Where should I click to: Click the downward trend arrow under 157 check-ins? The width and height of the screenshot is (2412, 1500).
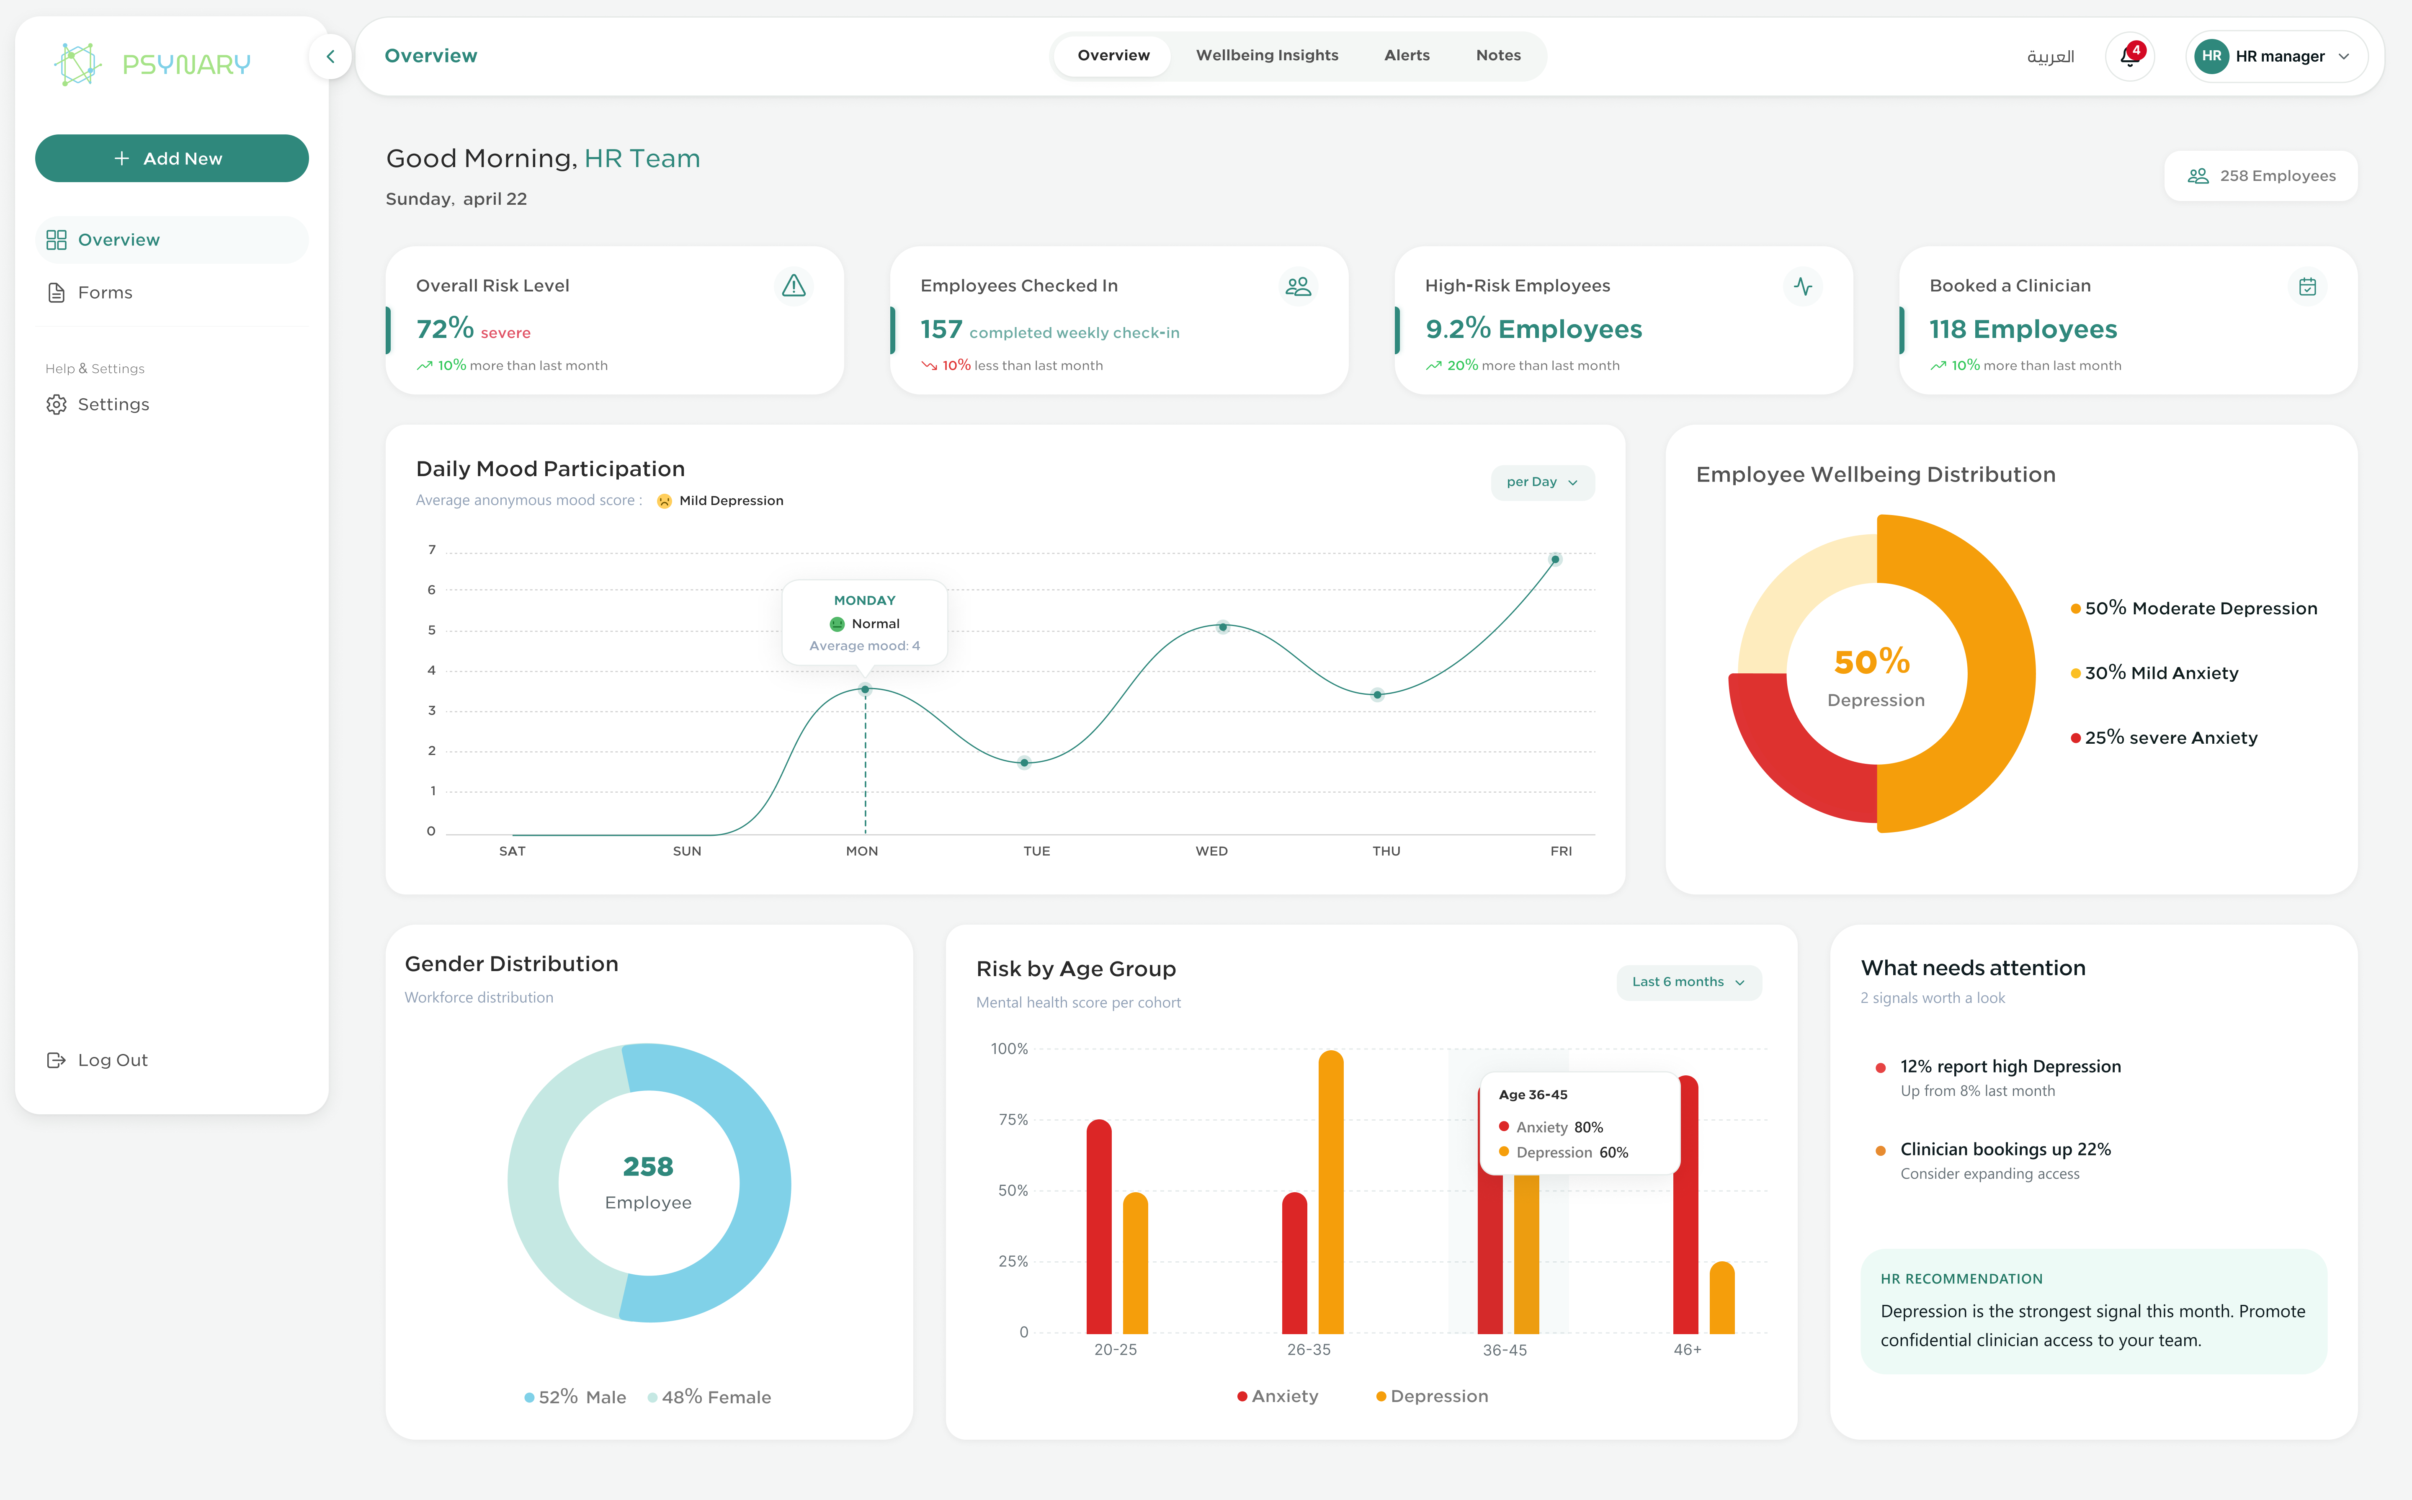tap(929, 366)
